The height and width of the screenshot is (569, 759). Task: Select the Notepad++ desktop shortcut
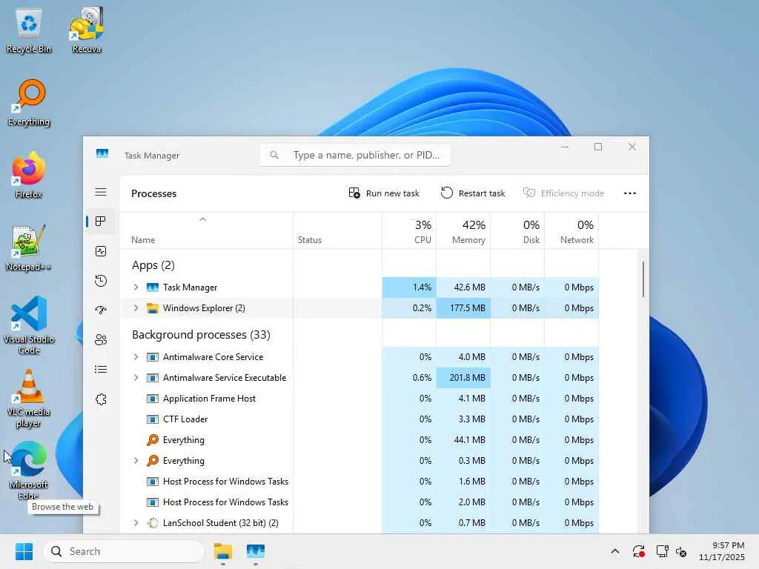[x=29, y=248]
